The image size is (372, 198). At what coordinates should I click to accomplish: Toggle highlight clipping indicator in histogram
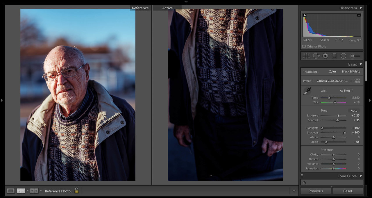point(359,15)
